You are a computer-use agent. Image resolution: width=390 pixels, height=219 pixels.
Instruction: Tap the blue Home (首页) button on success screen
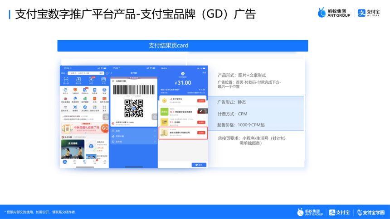coord(199,165)
